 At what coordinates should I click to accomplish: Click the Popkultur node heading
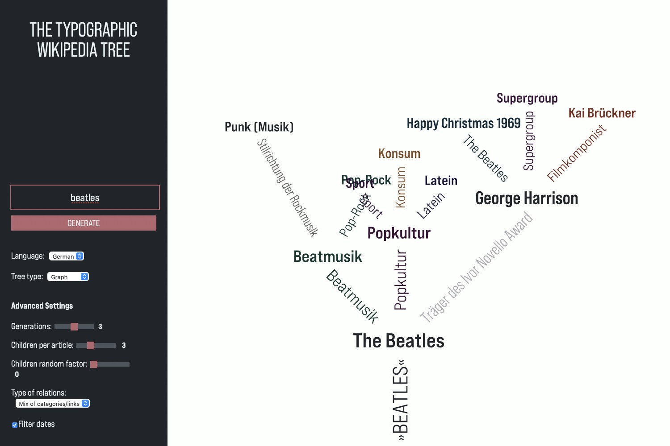click(399, 233)
